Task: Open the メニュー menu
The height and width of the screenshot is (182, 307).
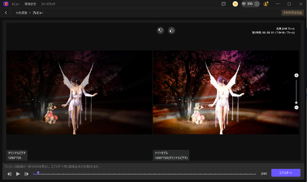Action: tap(16, 4)
